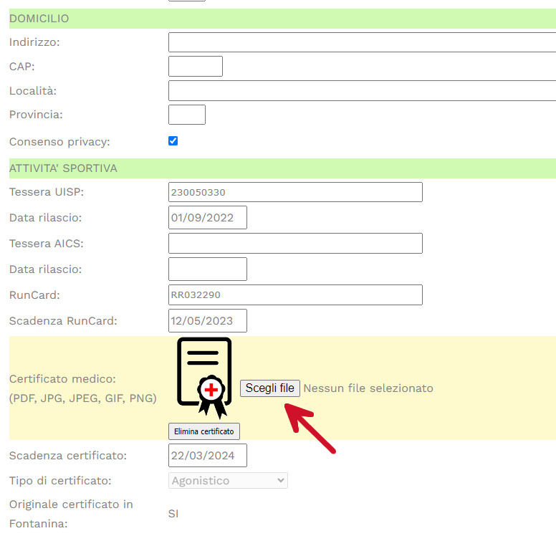The height and width of the screenshot is (536, 556).
Task: Click the empty AICS Data rilascio field
Action: pyautogui.click(x=208, y=269)
